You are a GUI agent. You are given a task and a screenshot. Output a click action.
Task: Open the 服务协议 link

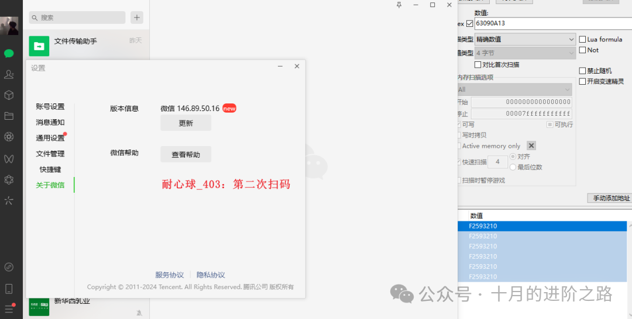(169, 275)
